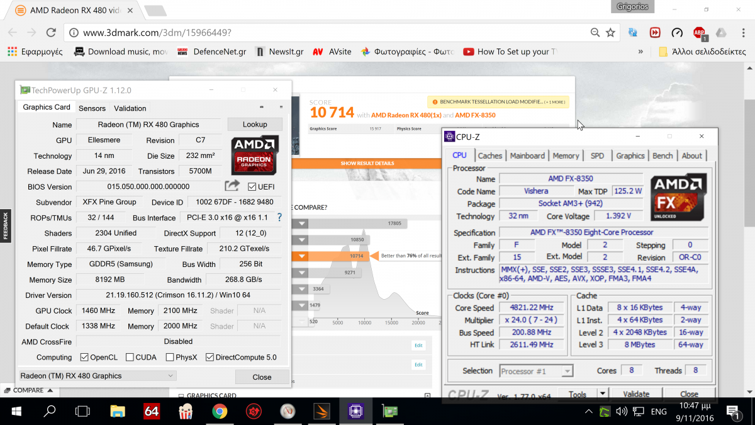This screenshot has height=425, width=755.
Task: Click the speedometer extension icon in Chrome
Action: pos(677,33)
